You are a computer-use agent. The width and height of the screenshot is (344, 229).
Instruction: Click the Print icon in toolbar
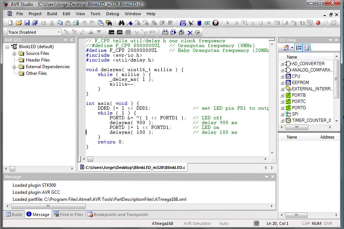pyautogui.click(x=76, y=23)
